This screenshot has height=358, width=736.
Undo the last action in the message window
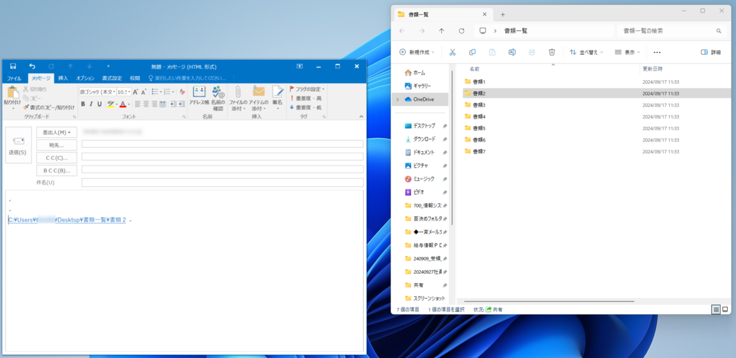32,66
